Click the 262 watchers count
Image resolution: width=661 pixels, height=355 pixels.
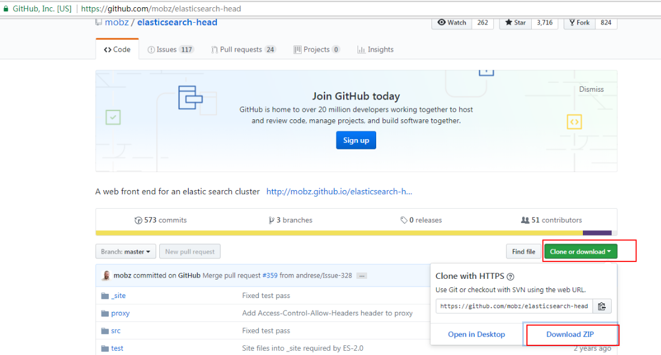click(483, 23)
